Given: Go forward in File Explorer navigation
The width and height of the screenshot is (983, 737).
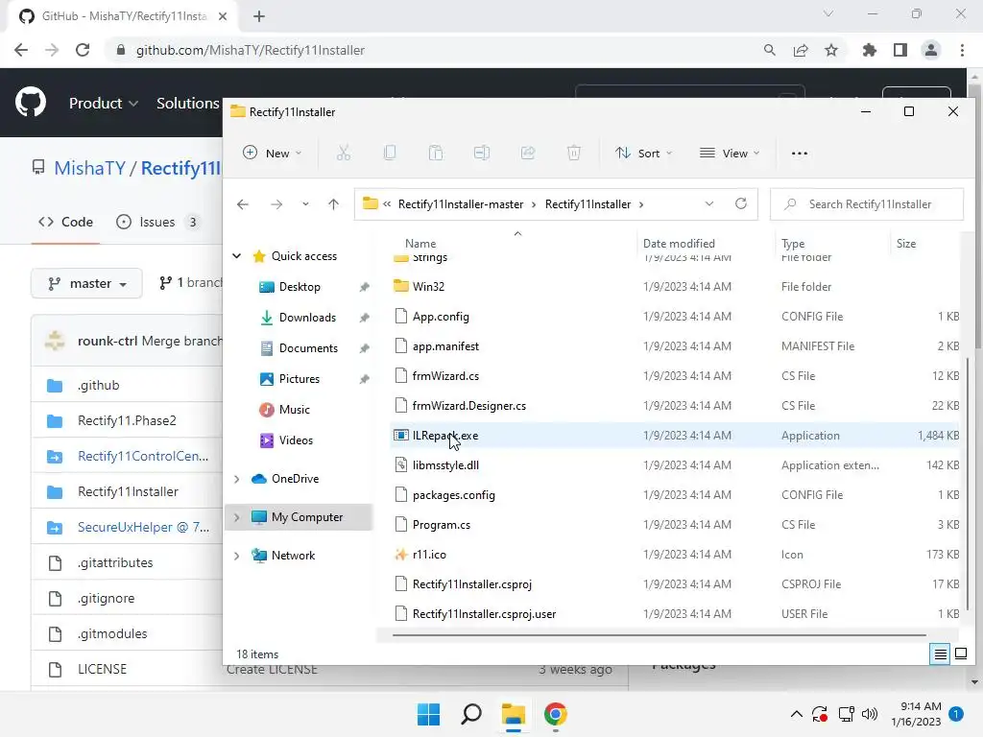Looking at the screenshot, I should coord(276,204).
